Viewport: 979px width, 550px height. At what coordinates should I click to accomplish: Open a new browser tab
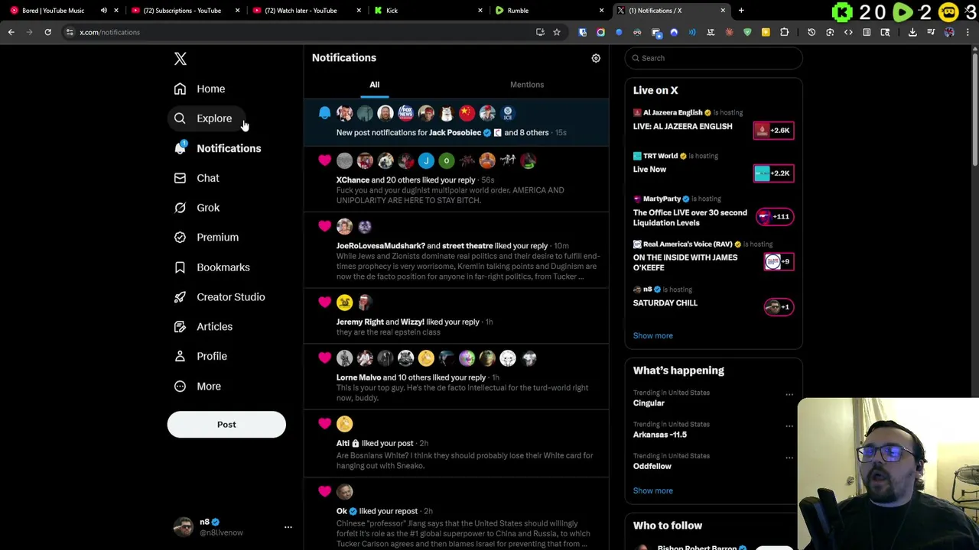click(x=741, y=11)
